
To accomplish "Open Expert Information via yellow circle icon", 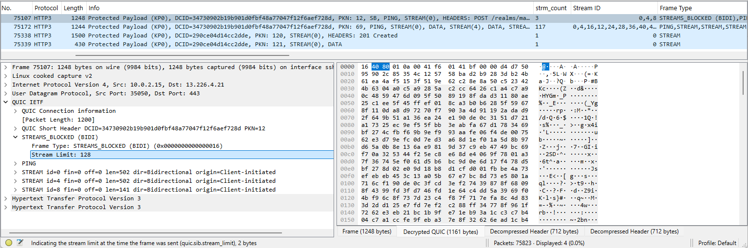I will click(9, 243).
